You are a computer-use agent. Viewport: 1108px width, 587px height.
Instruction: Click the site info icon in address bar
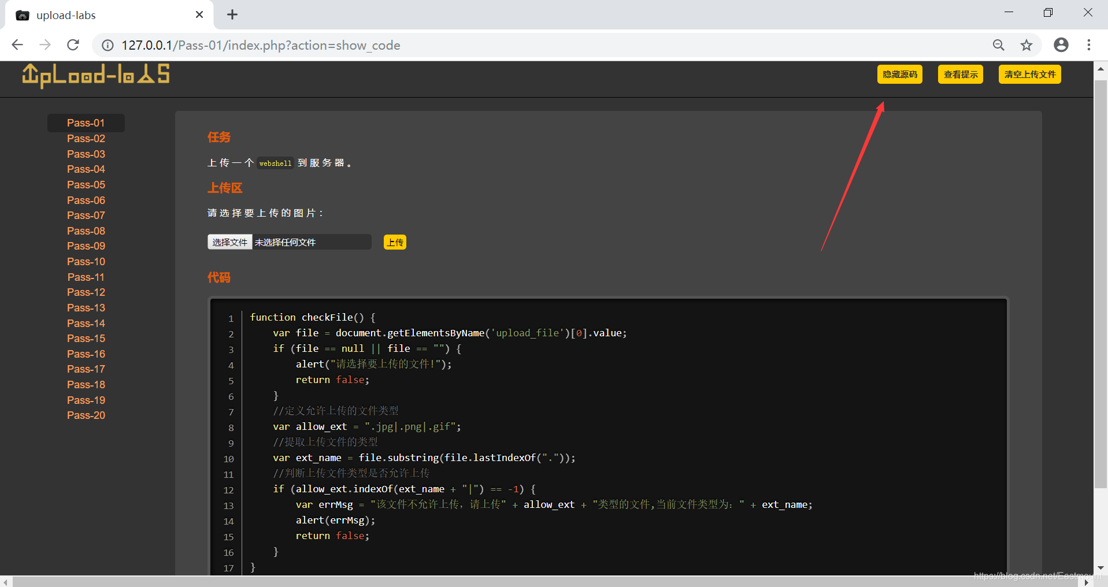click(x=108, y=45)
